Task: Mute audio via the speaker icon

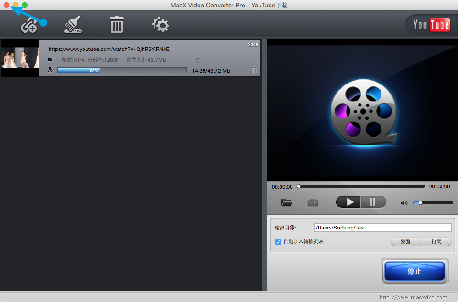Action: 404,202
